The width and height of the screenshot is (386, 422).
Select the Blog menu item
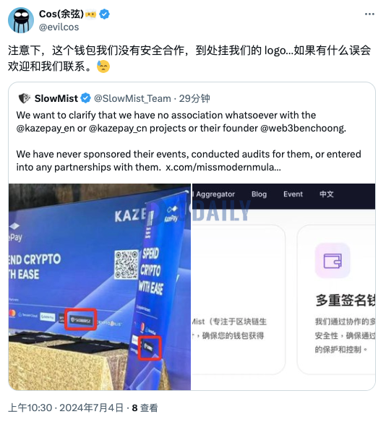[259, 194]
